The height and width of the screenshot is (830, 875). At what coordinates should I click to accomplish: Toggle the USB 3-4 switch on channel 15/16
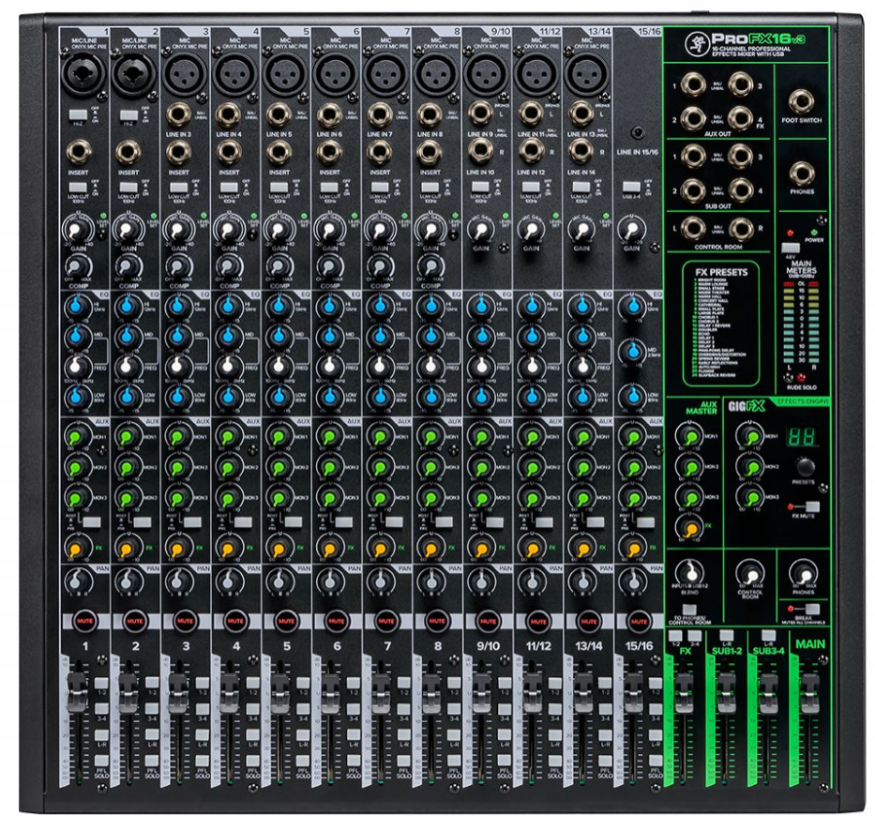pos(632,187)
